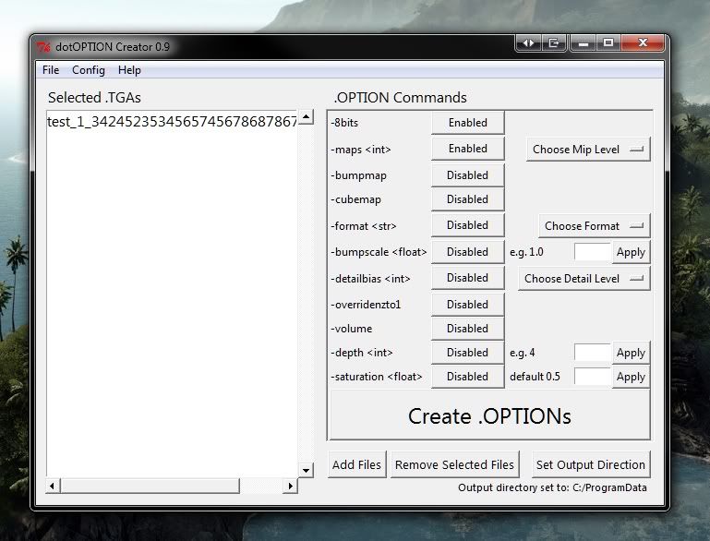Screen dimensions: 710x541
Task: Click Set Output Direction button
Action: pos(591,464)
